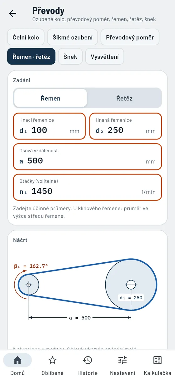The image size is (175, 379).
Task: Open Oblíbené star icon
Action: 52,360
